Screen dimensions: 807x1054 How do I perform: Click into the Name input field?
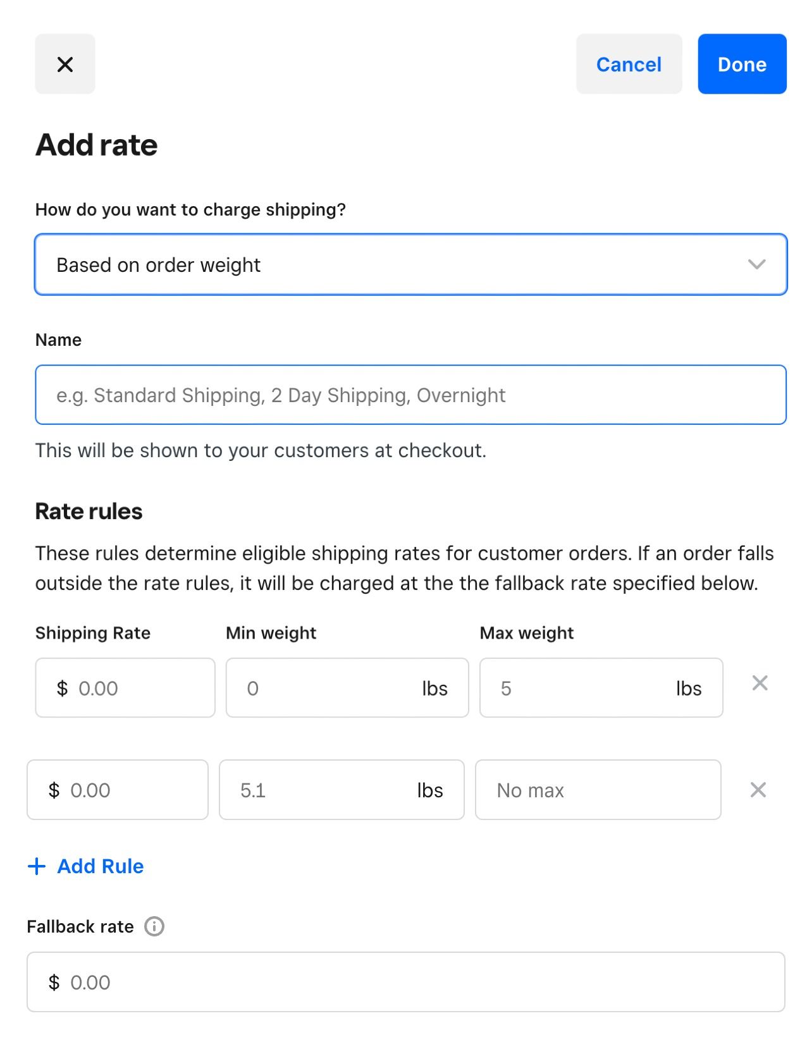click(410, 394)
